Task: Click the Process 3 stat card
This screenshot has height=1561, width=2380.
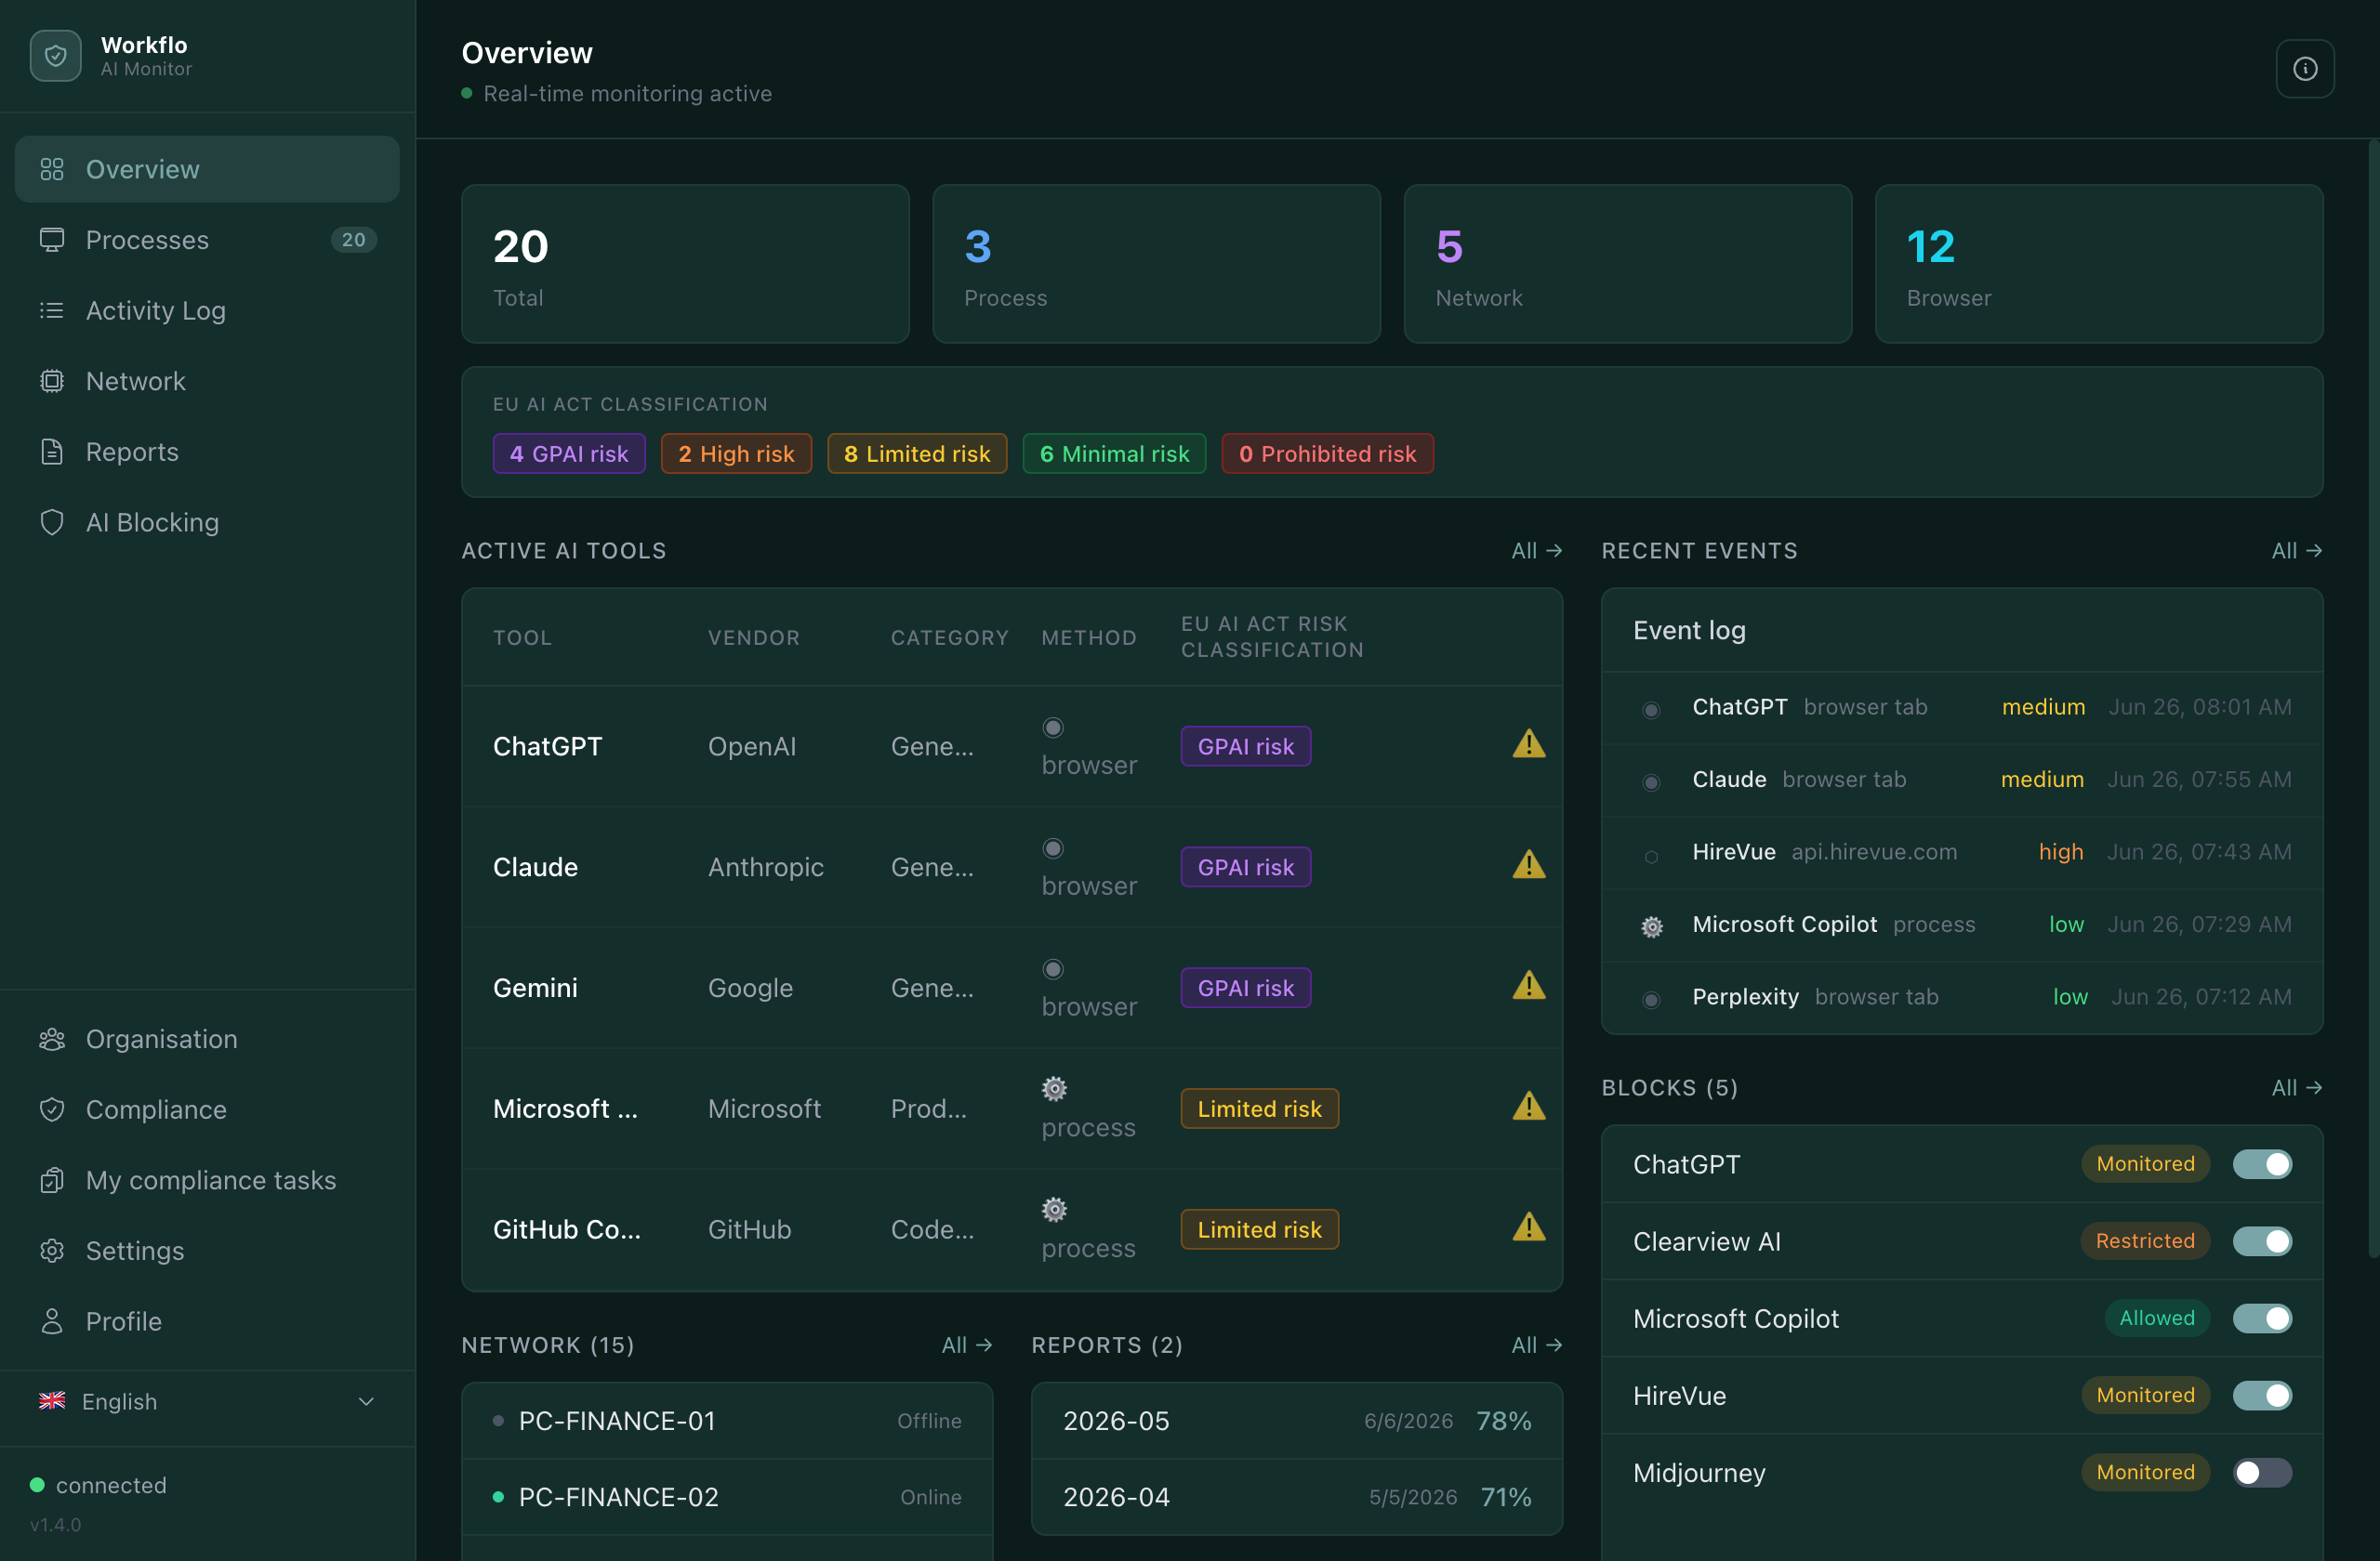Action: pos(1156,264)
